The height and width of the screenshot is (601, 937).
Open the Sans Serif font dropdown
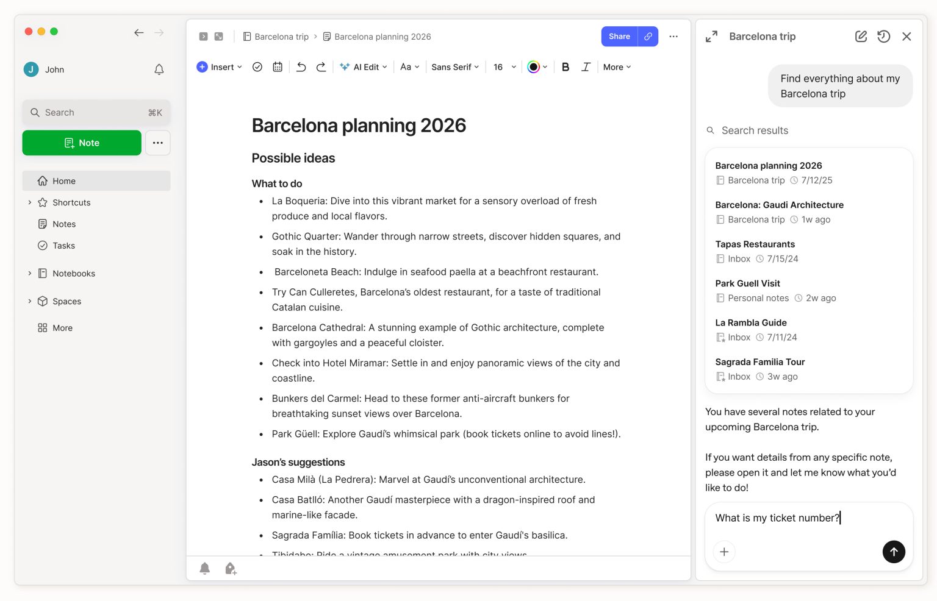[454, 66]
